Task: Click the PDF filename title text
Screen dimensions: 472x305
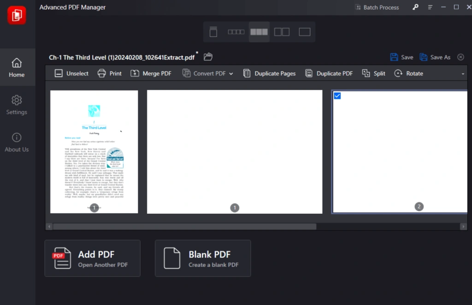Action: [122, 58]
